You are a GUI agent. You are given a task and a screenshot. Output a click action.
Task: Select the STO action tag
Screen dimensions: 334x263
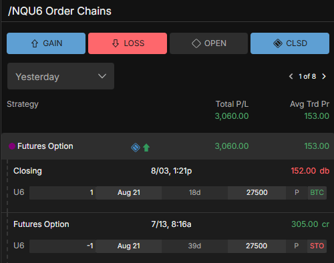(x=317, y=246)
